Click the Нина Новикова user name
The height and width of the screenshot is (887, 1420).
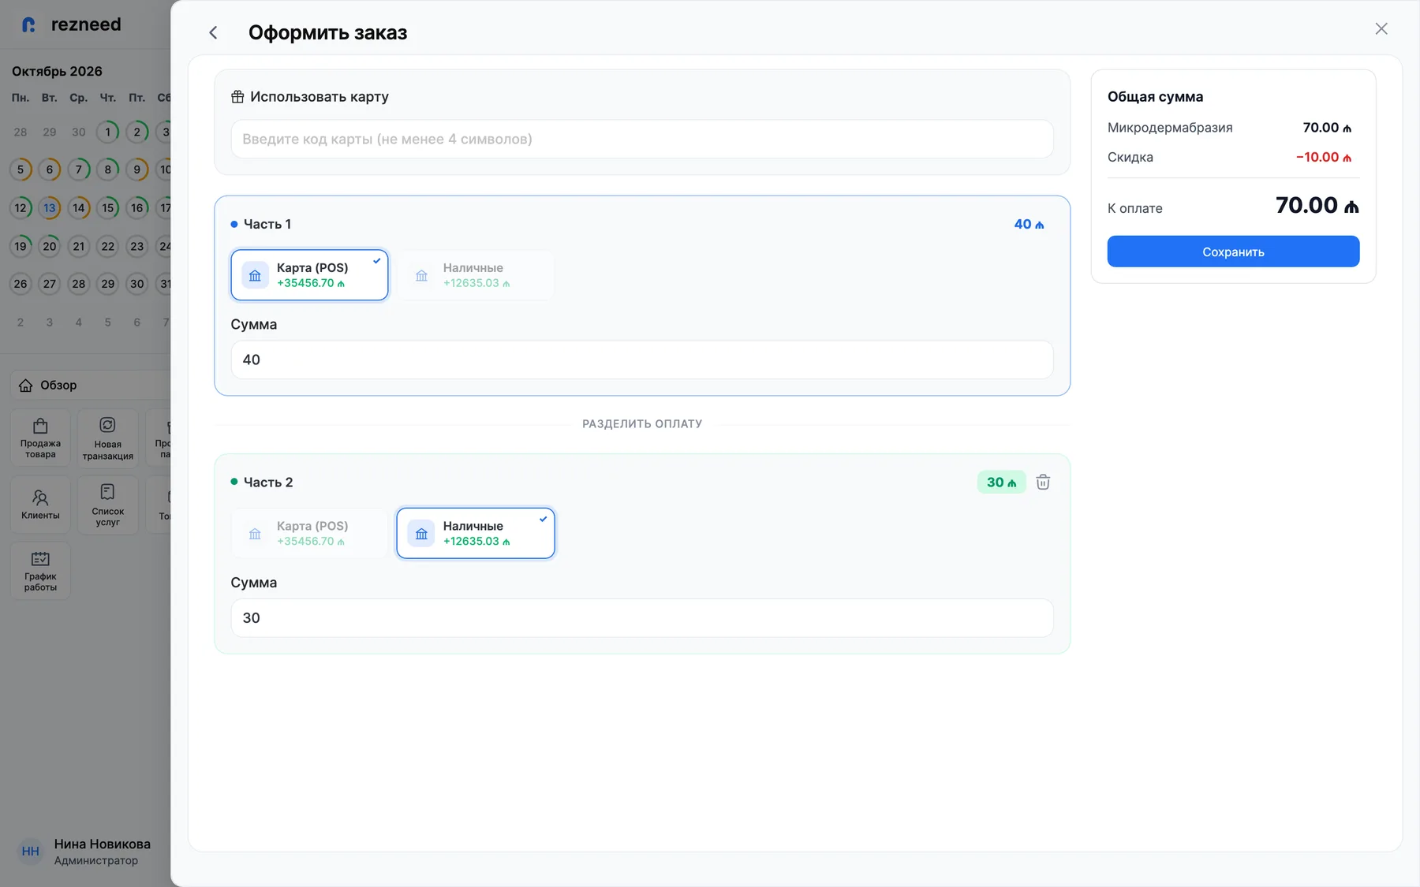[103, 844]
